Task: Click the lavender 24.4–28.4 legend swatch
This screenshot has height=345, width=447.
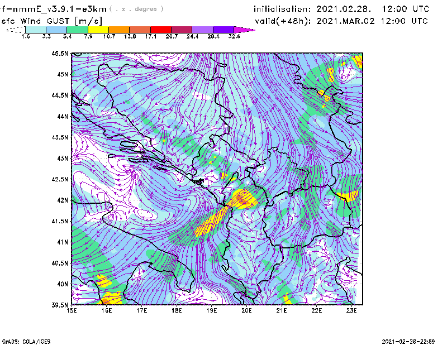Action: point(203,30)
